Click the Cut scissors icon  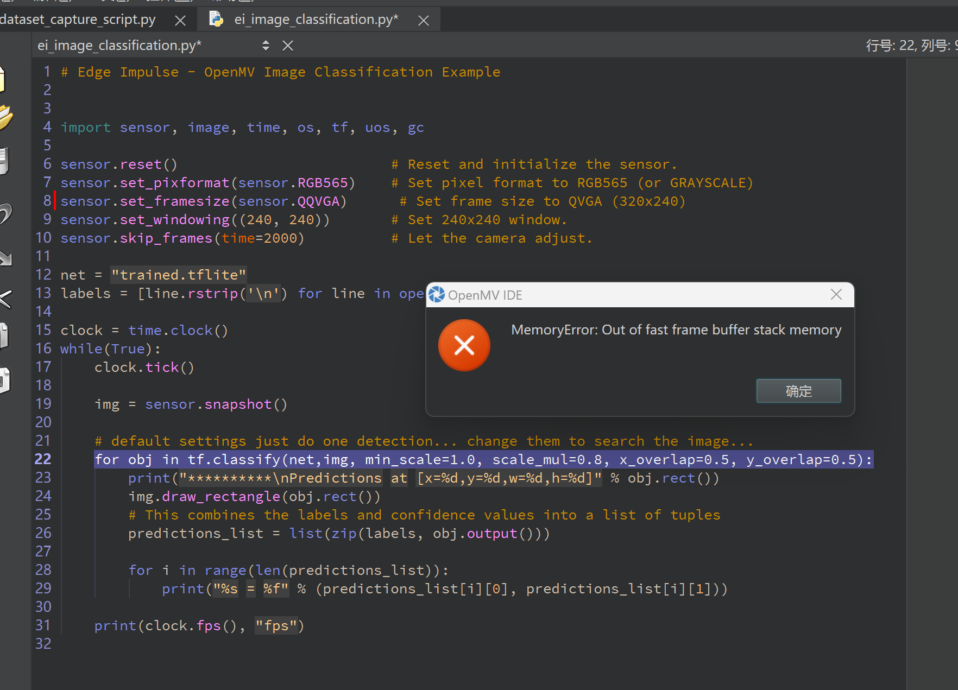click(5, 299)
